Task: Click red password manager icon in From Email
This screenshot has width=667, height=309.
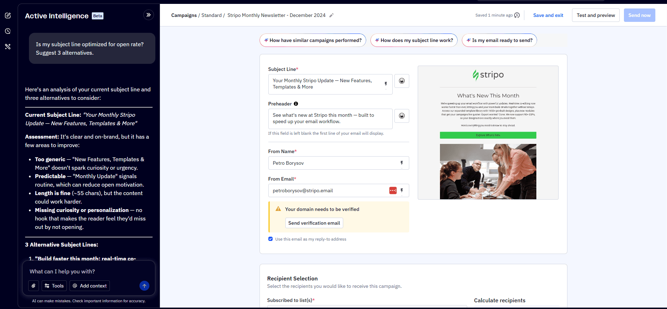Action: point(393,190)
